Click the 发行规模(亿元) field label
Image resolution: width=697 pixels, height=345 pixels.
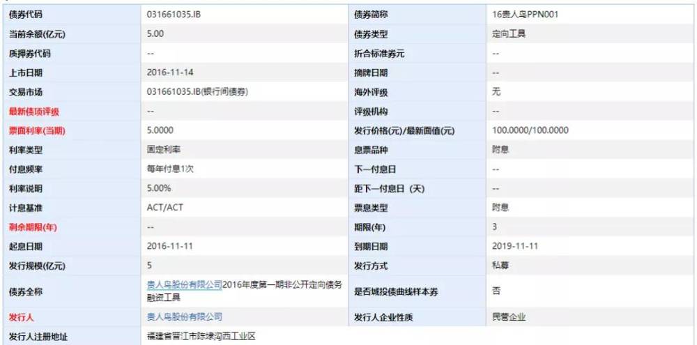point(37,266)
